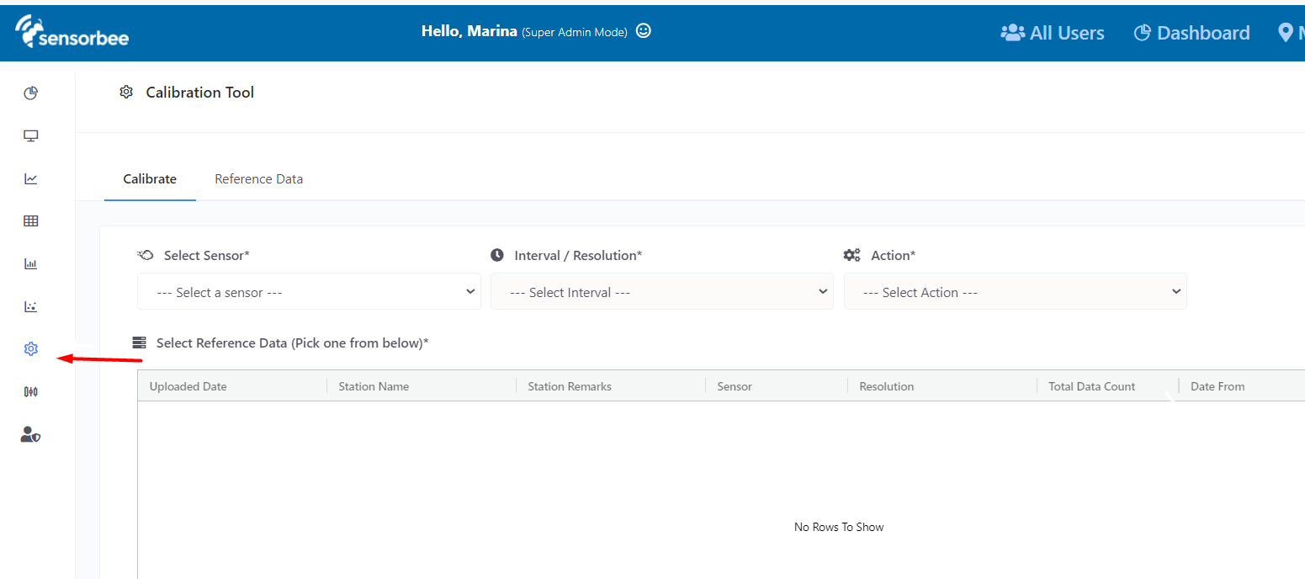
Task: Open the sliders settings sidebar icon
Action: 31,391
